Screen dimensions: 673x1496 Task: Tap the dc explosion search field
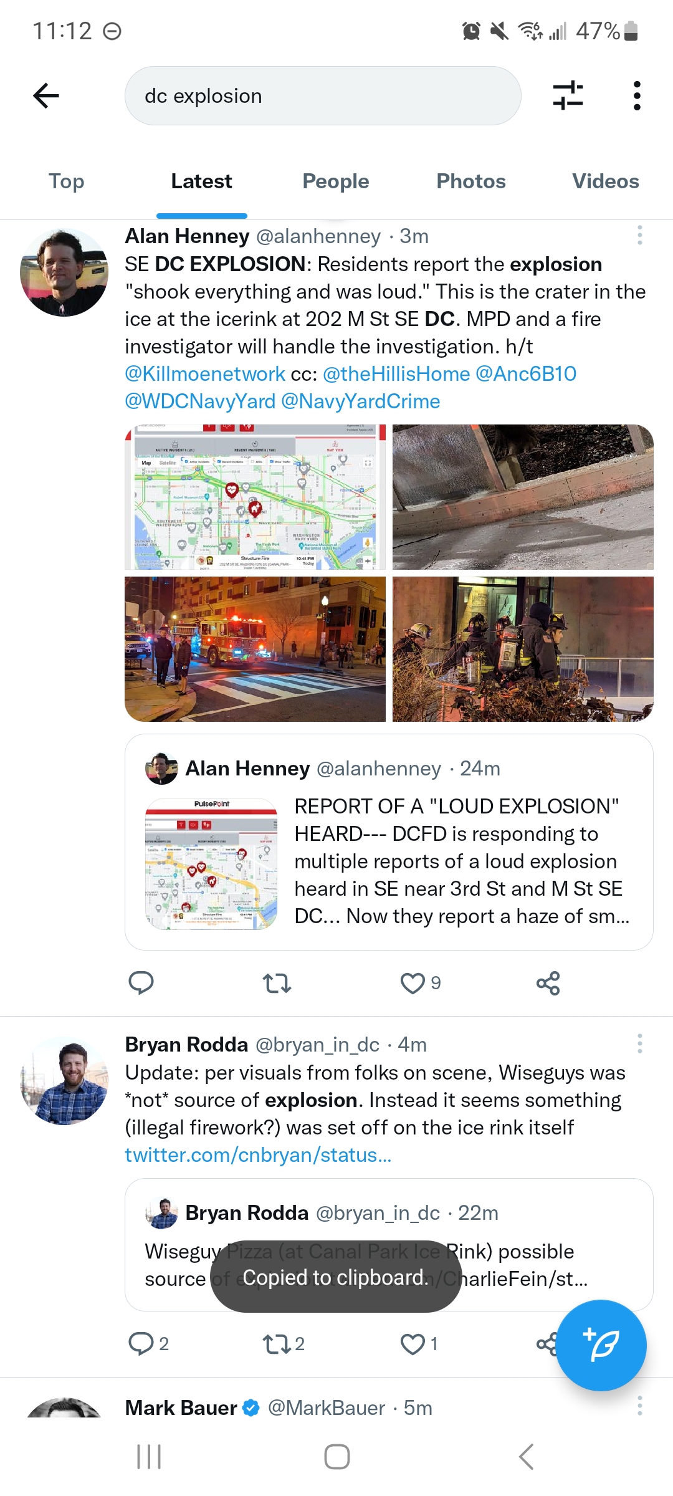tap(323, 96)
